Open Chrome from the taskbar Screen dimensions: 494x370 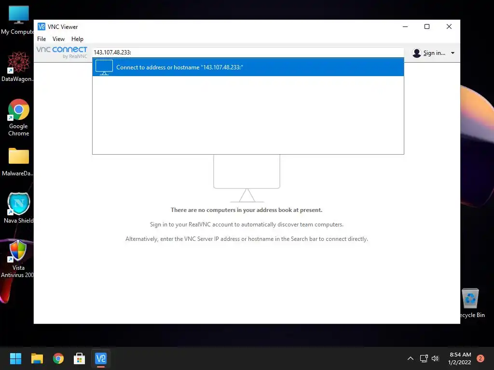tap(58, 358)
